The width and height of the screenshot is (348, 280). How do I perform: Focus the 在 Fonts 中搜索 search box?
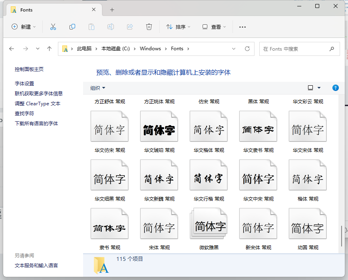tap(299, 49)
